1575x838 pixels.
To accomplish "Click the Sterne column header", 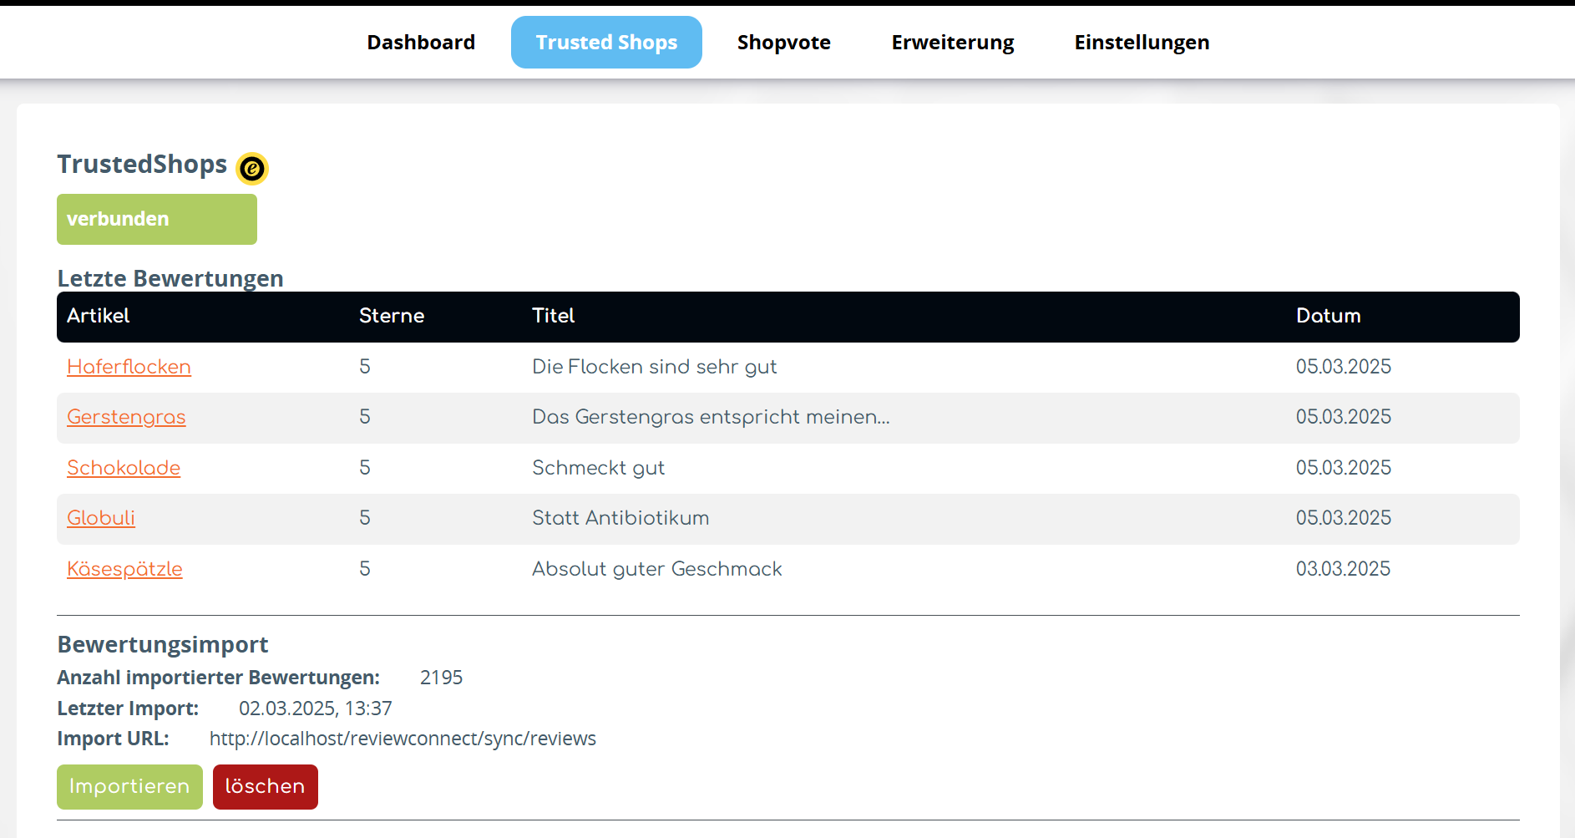I will point(392,316).
